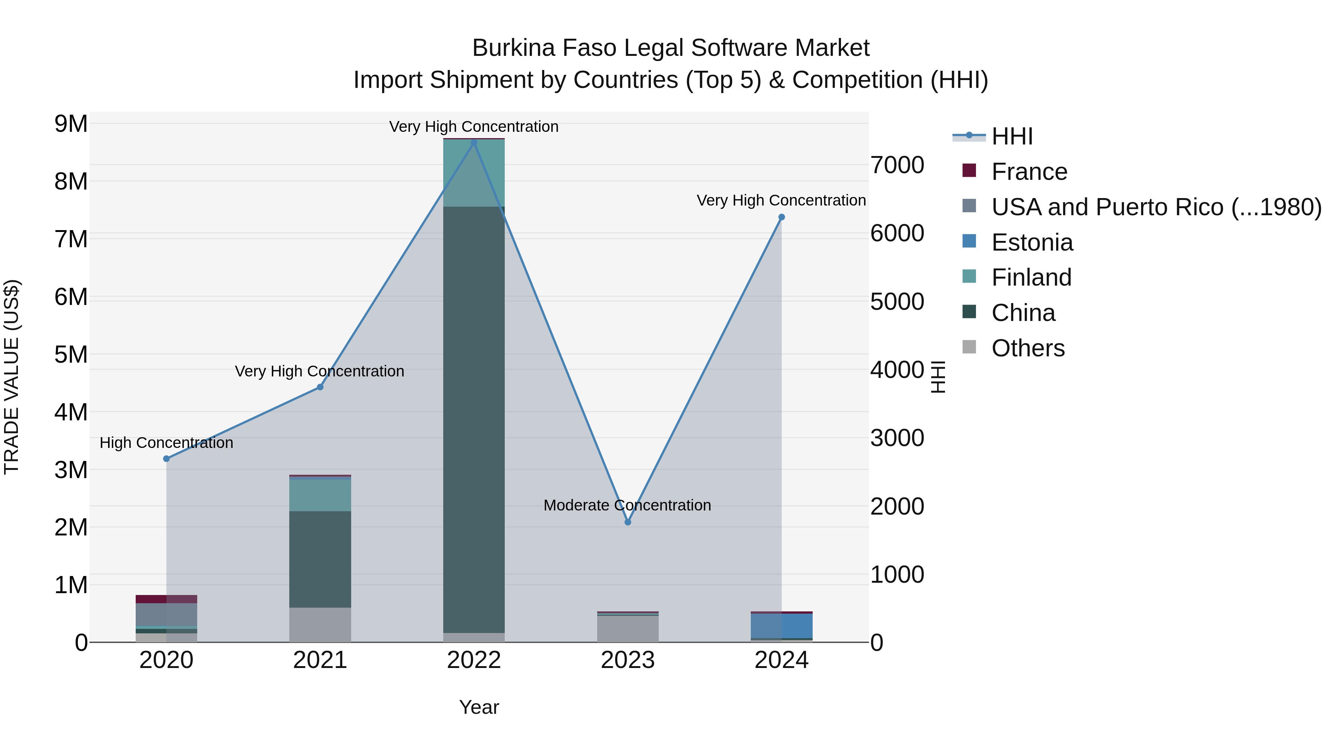
Task: Click the USA slate-gray legend swatch
Action: pos(969,206)
